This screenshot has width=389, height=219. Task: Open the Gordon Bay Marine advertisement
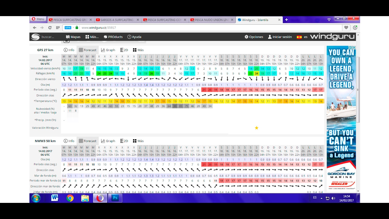coord(341,118)
